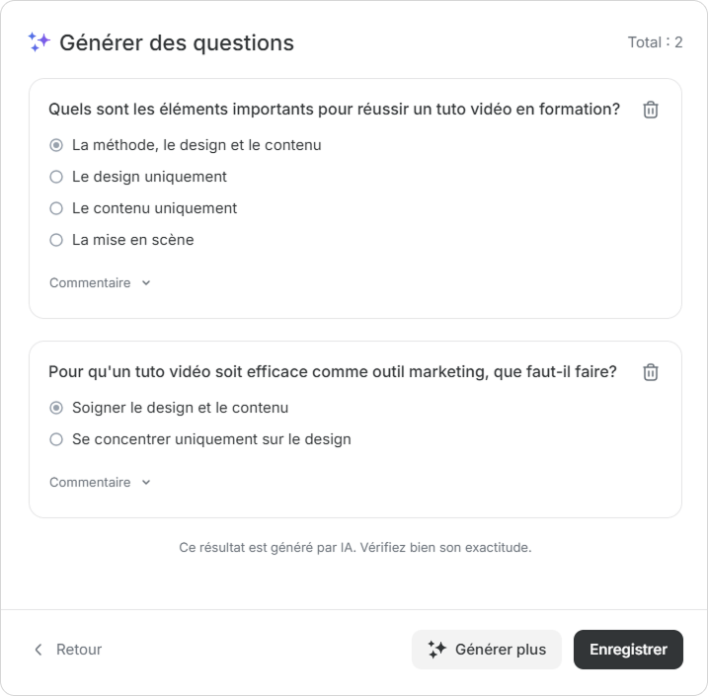
Task: Click the Générer plus button
Action: point(487,650)
